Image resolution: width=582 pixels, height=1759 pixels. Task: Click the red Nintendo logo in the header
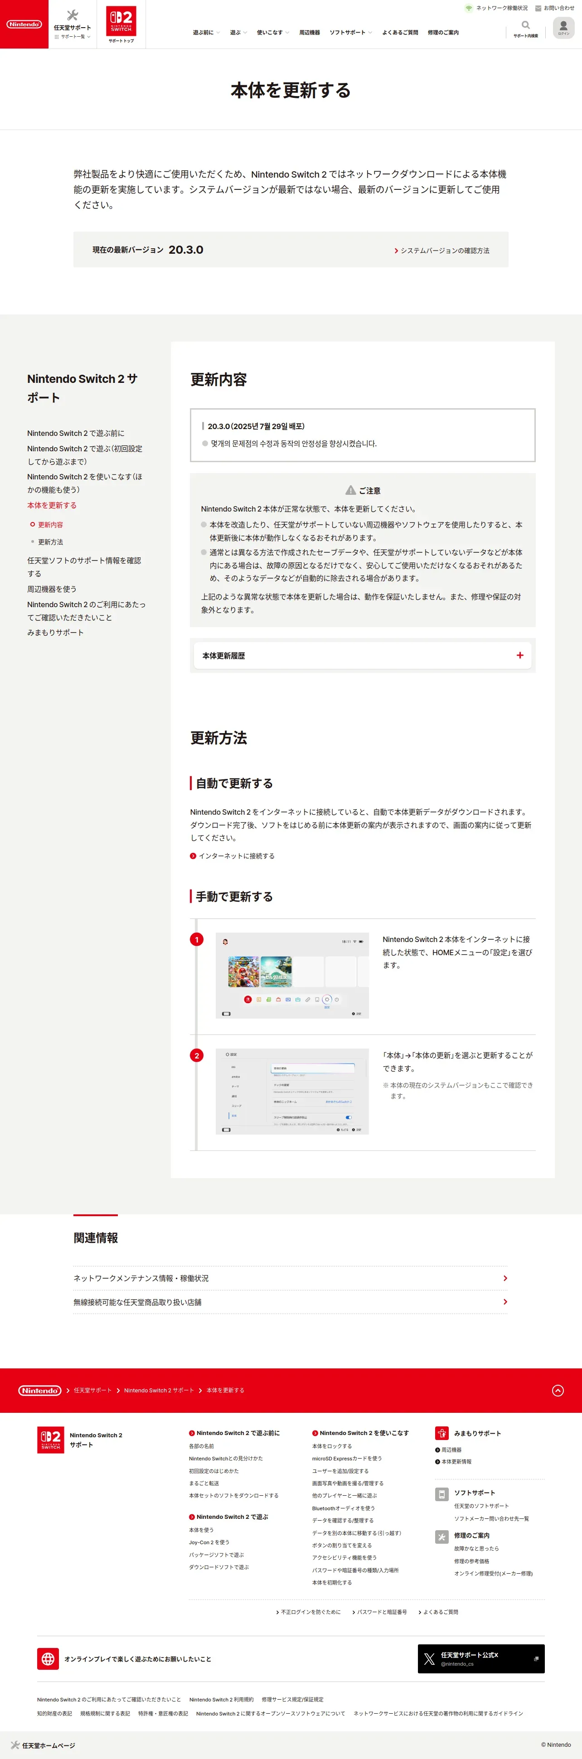point(24,24)
